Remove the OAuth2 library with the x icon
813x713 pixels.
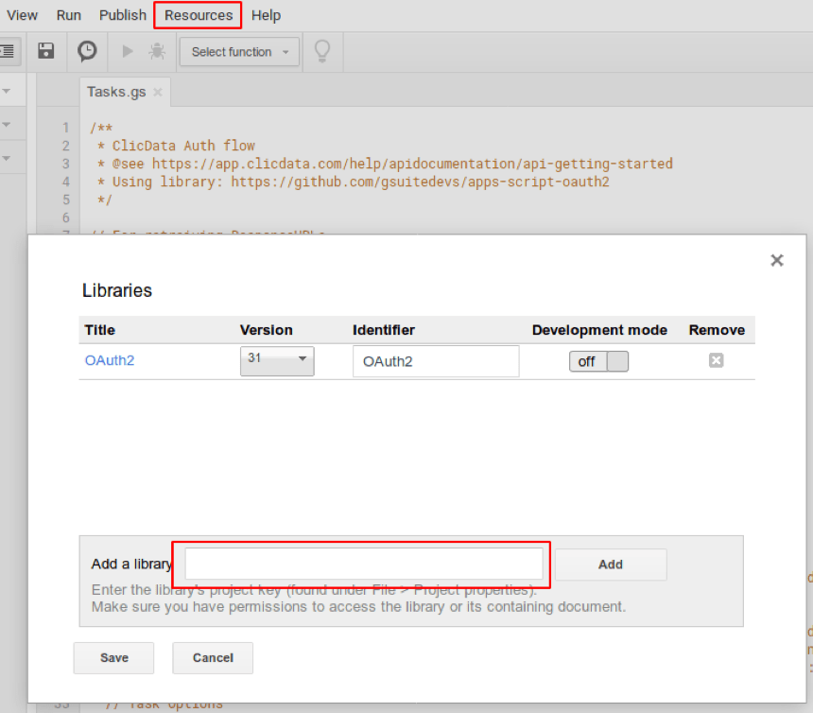coord(716,360)
